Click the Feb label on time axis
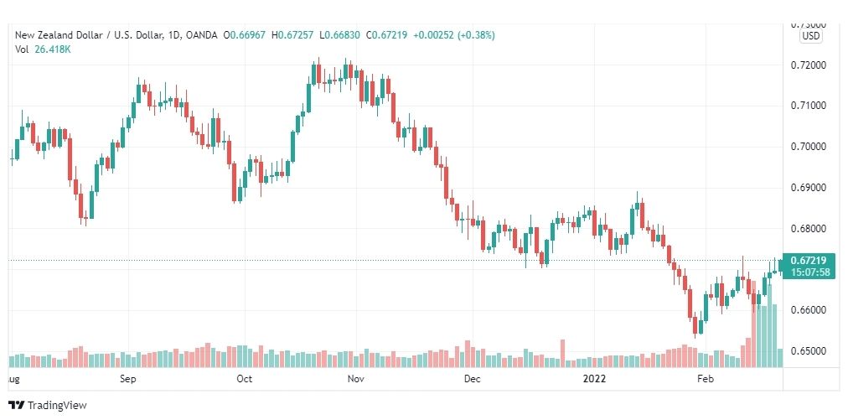Viewport: 848px width, 420px height. [706, 379]
